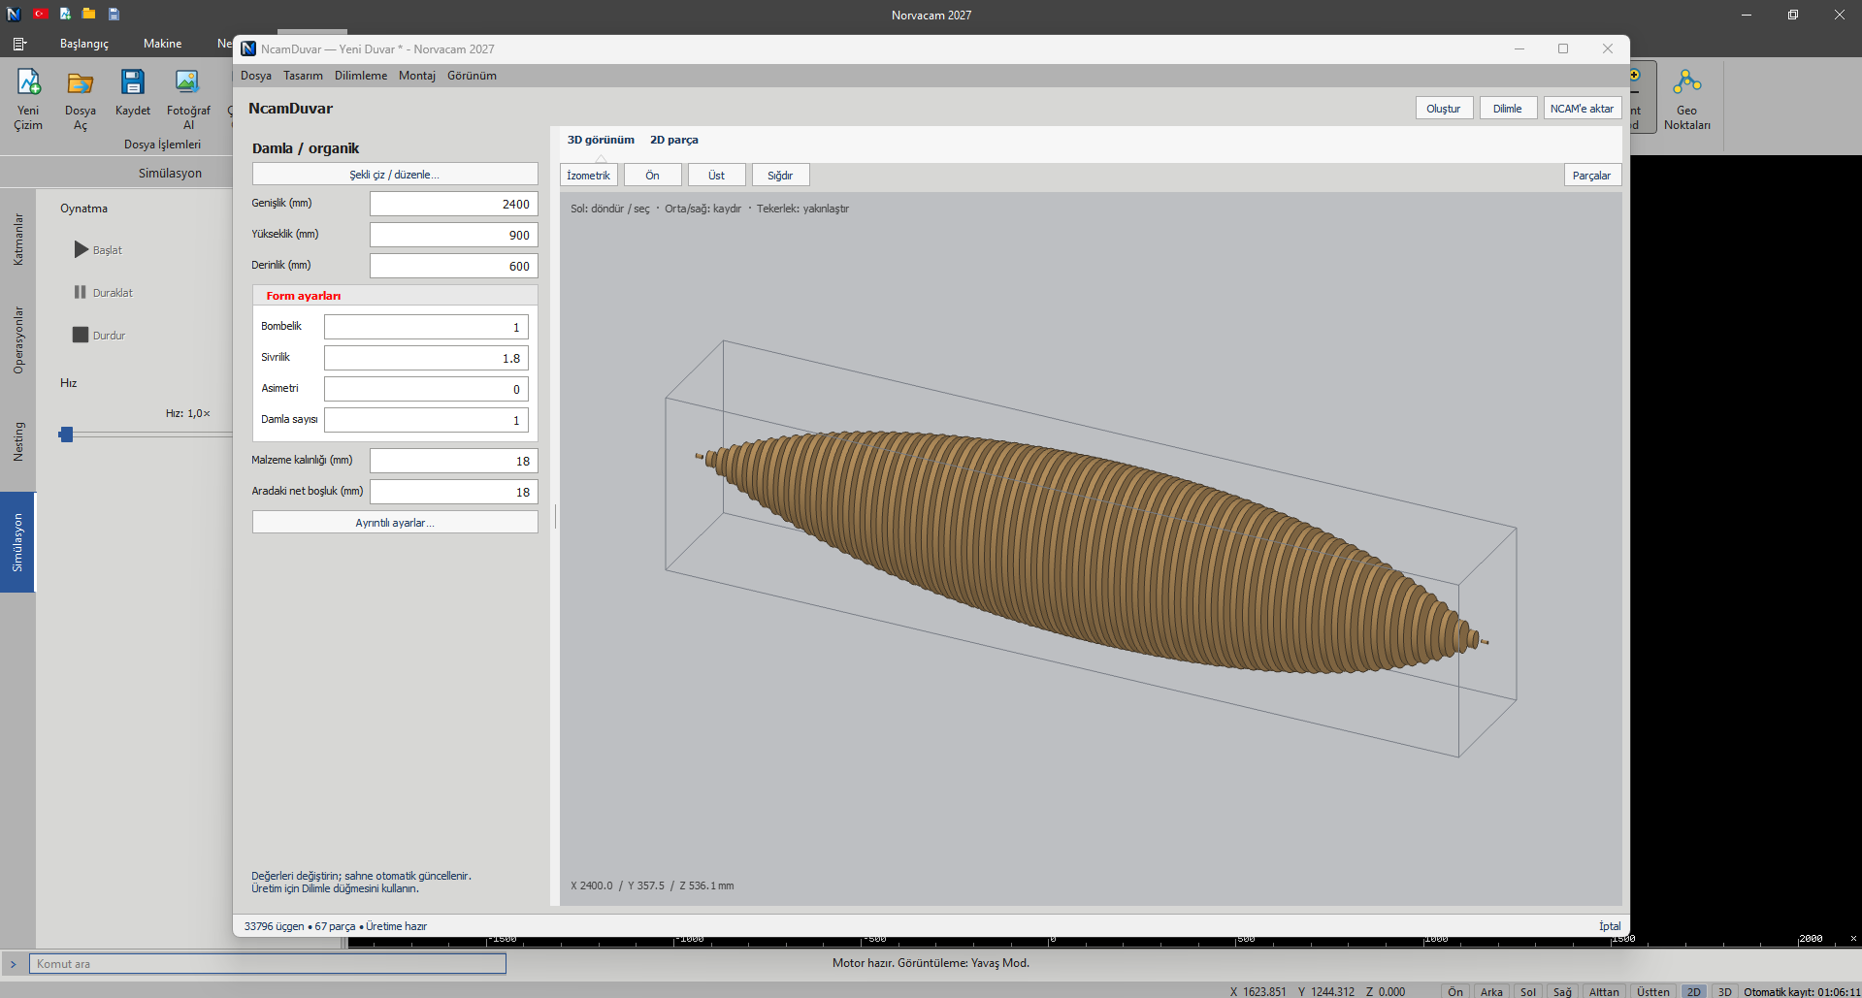This screenshot has height=998, width=1862.
Task: Click the quick-access save disk icon
Action: coord(114,14)
